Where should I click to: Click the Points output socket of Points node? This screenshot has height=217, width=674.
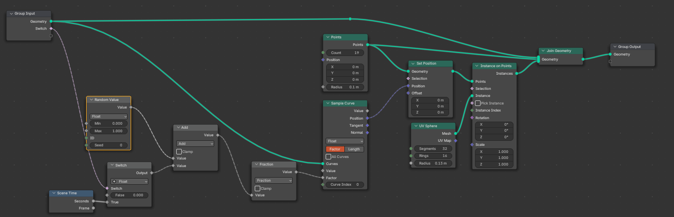[367, 45]
